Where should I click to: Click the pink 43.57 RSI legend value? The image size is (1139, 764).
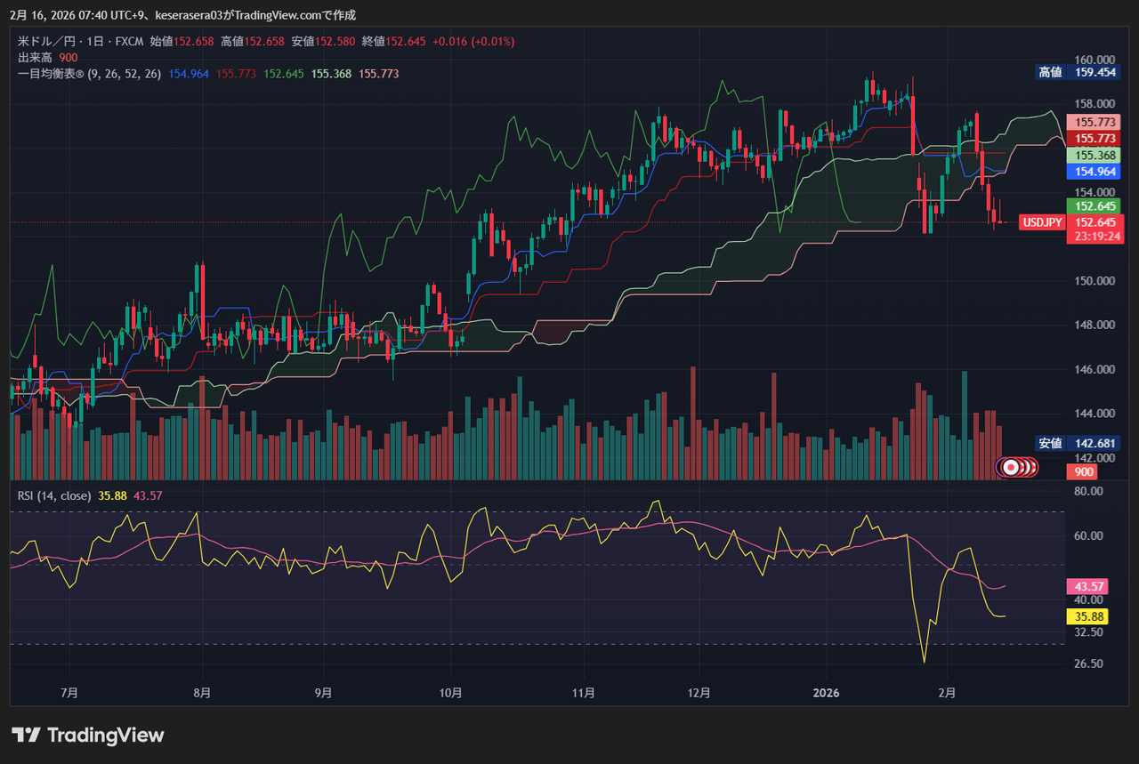[148, 495]
